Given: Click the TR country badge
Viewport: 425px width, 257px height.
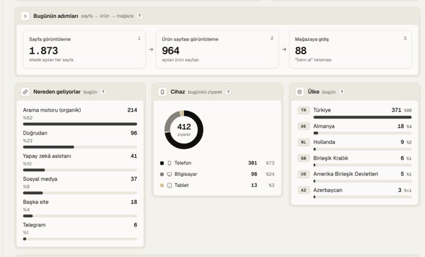Looking at the screenshot, I should 304,110.
